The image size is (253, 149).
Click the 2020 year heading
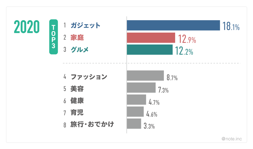(27, 27)
